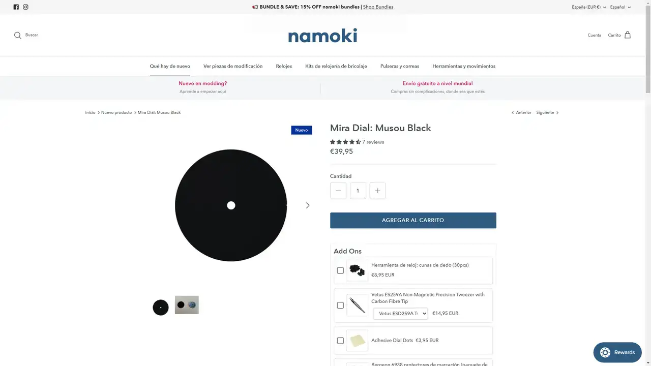
Task: Open the Relojes menu item
Action: click(284, 66)
